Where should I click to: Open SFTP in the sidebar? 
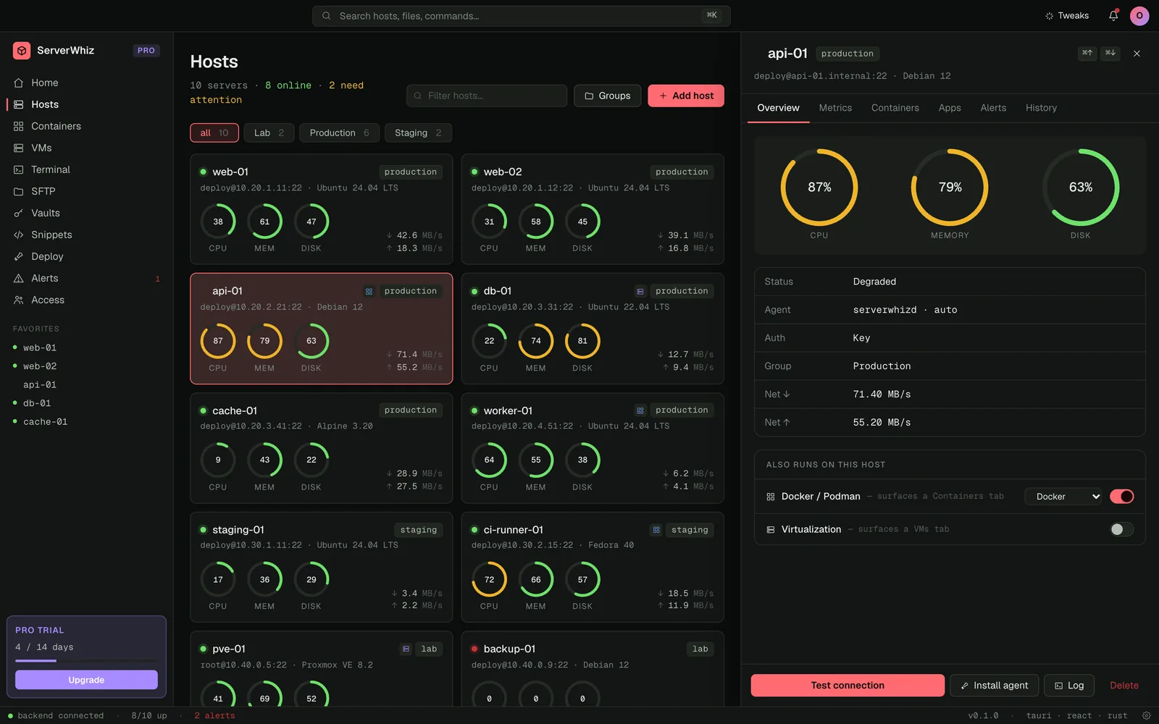[x=87, y=191]
